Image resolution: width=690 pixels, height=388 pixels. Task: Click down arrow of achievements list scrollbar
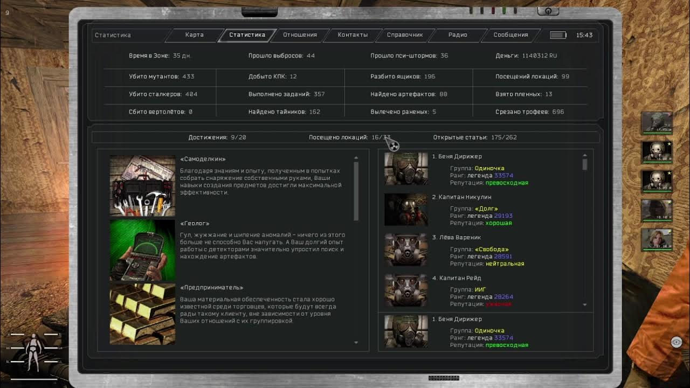point(356,342)
